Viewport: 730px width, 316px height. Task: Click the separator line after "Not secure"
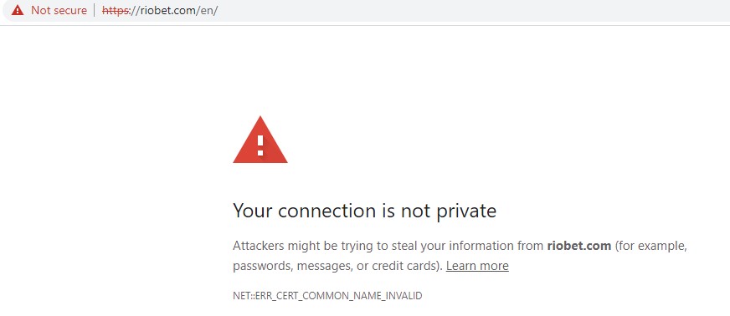[x=95, y=10]
